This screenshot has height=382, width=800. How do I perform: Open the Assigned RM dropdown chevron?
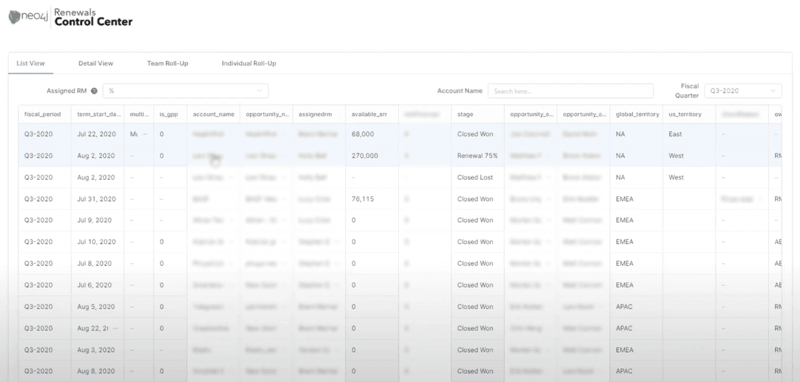pyautogui.click(x=260, y=91)
